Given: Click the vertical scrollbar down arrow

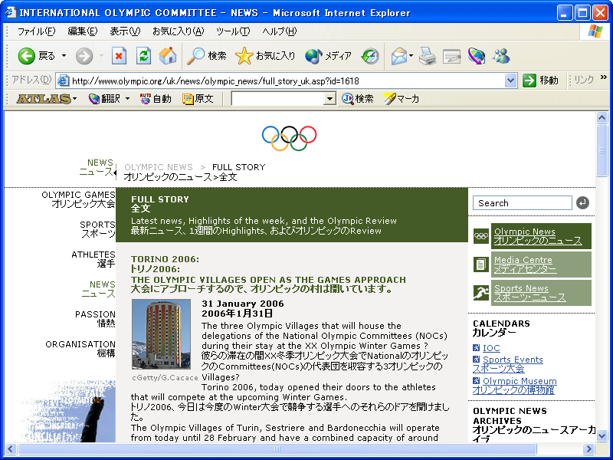Looking at the screenshot, I should pyautogui.click(x=602, y=435).
